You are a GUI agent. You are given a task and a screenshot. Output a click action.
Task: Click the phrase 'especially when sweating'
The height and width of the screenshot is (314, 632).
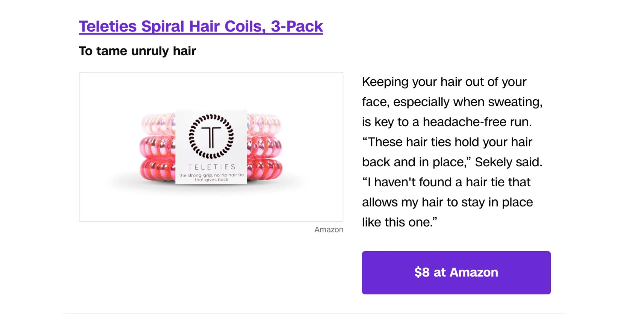[x=467, y=102]
